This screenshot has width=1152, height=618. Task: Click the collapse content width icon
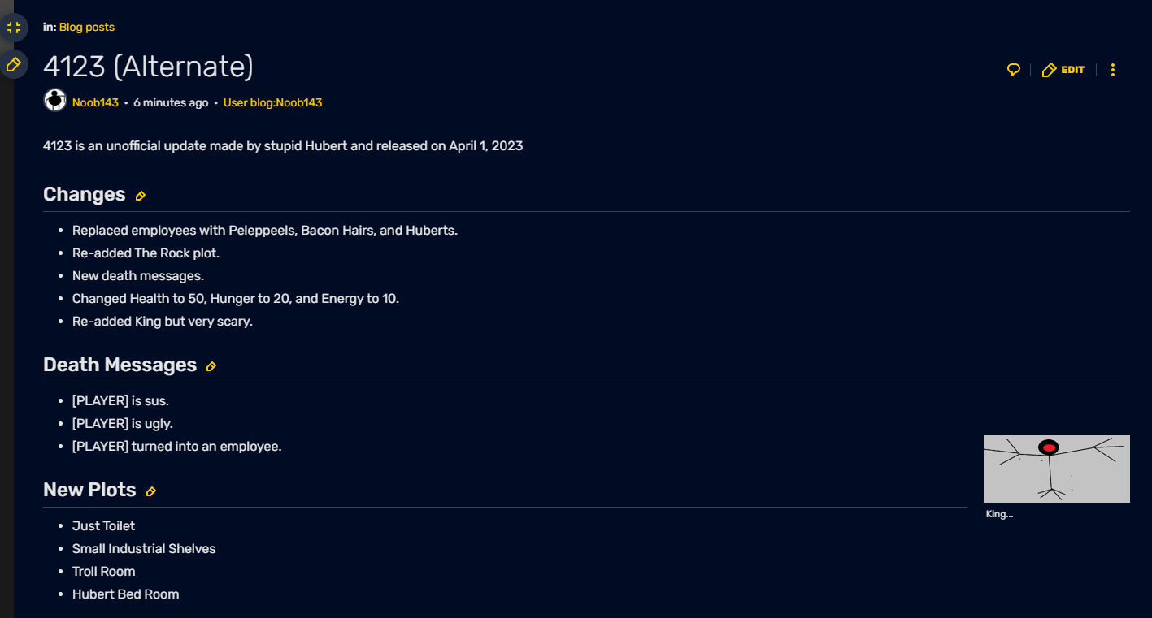tap(13, 28)
